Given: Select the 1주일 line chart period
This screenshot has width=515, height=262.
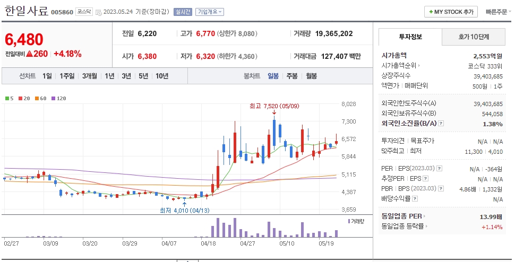Looking at the screenshot, I should pyautogui.click(x=67, y=76).
